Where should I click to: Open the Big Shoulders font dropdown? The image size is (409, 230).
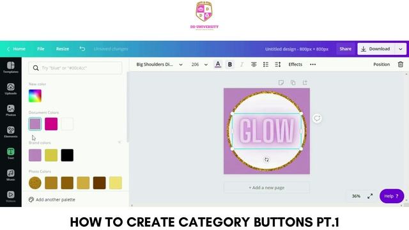[x=159, y=65]
